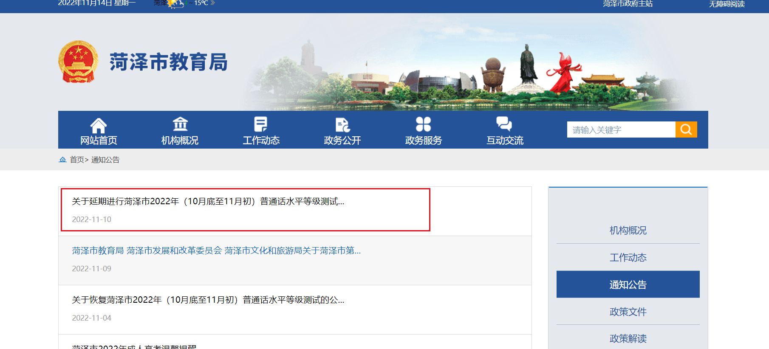Click the four-petal icon above 政务服务
This screenshot has width=769, height=349.
[x=423, y=124]
